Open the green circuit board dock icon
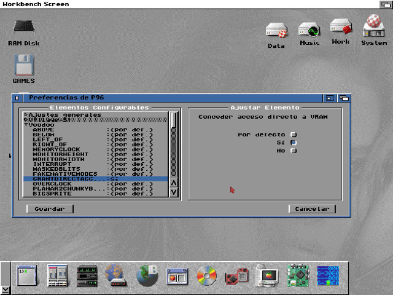The width and height of the screenshot is (393, 295). (x=298, y=275)
